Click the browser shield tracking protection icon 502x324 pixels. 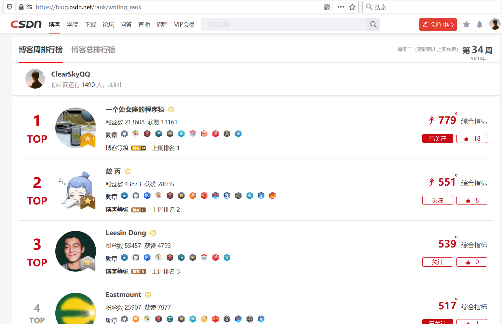coord(9,7)
